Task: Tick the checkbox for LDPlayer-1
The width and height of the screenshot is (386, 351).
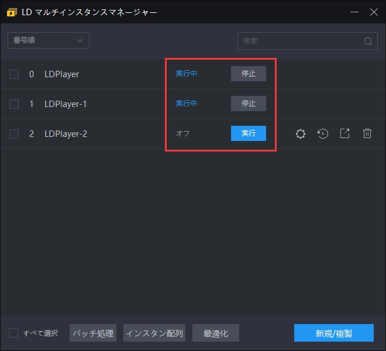Action: tap(14, 104)
